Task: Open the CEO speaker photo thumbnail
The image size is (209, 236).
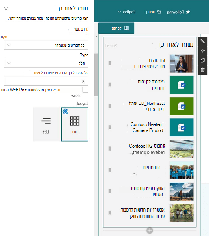Action: 181,63
